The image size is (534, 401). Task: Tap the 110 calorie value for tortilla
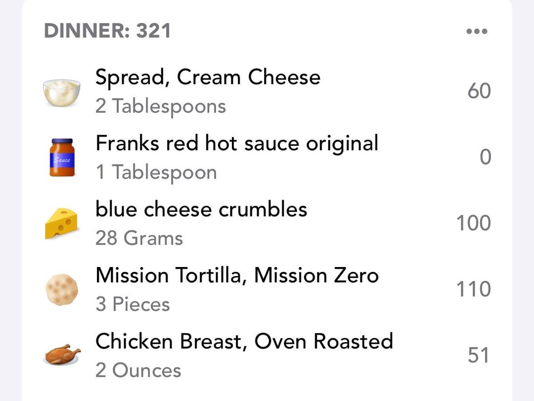click(x=473, y=289)
